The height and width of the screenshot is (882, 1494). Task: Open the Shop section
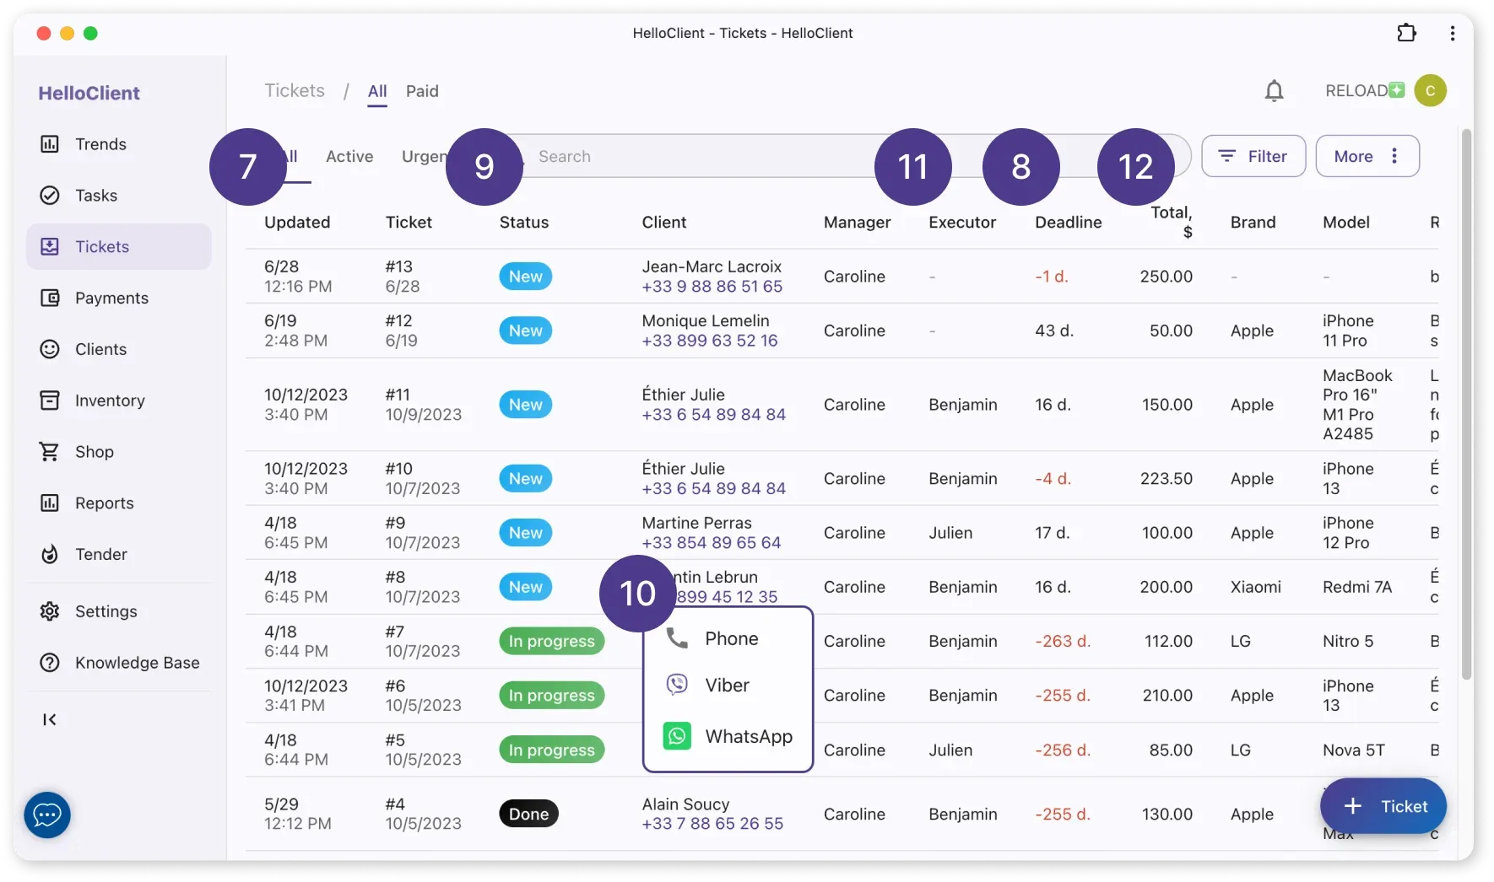point(93,451)
